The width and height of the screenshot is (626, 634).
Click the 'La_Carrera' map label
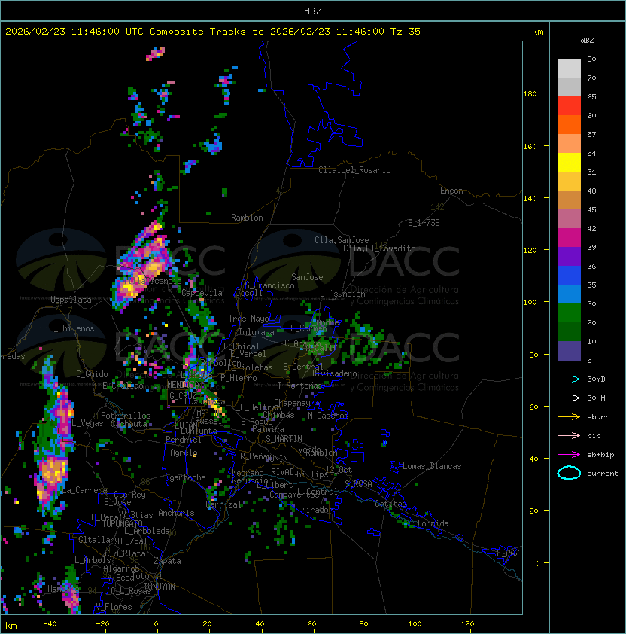(84, 490)
